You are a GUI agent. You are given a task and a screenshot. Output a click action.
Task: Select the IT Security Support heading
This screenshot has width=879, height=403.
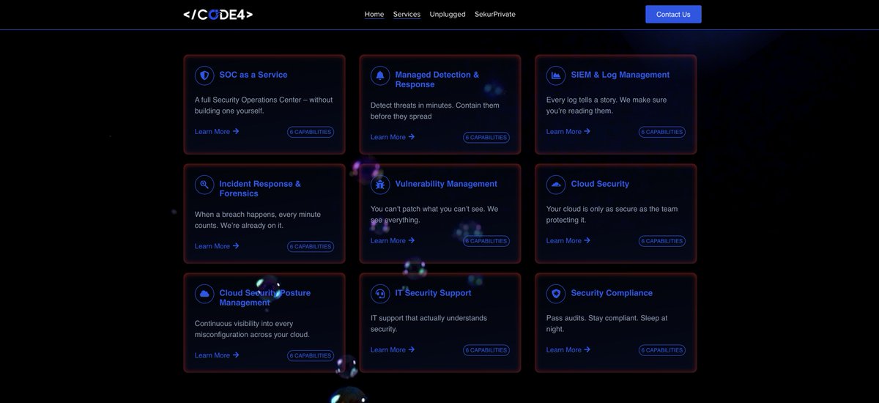point(433,293)
